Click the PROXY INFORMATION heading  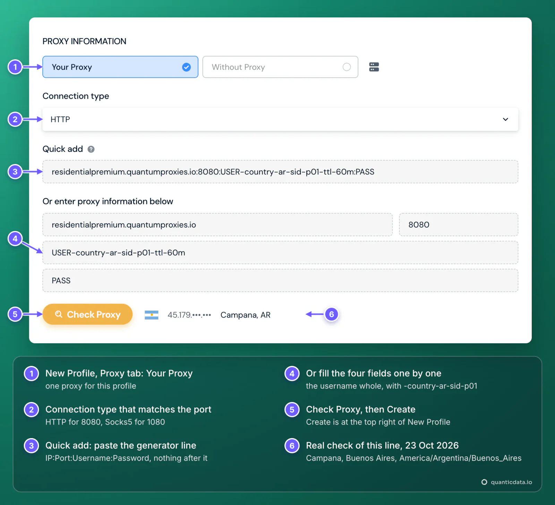[x=84, y=41]
